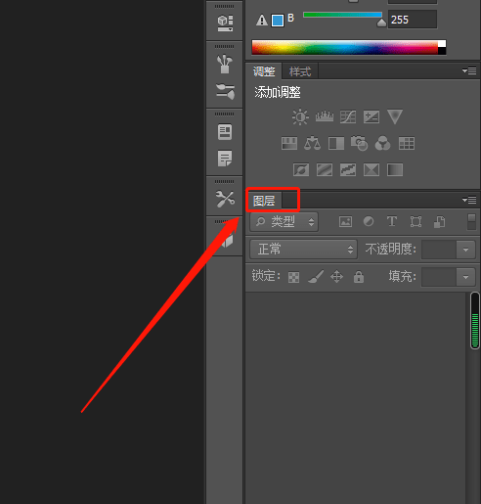Switch to the 样式 tab

point(300,71)
